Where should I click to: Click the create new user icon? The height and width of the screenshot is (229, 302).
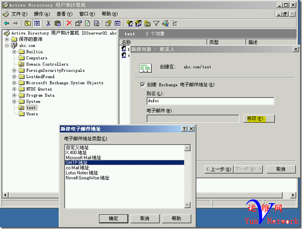click(129, 23)
